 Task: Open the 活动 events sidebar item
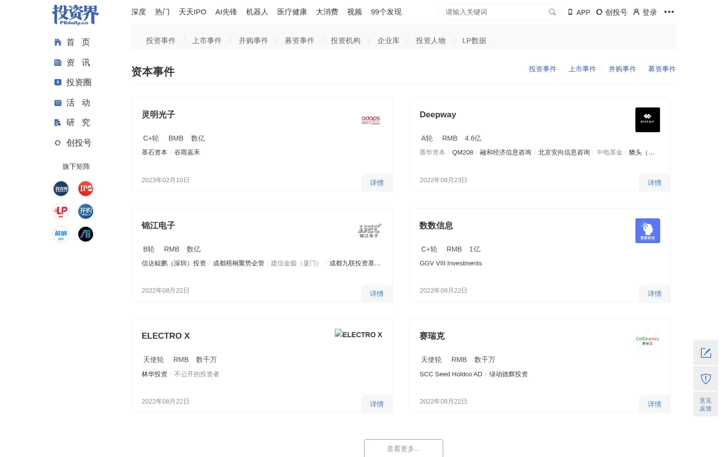click(72, 102)
